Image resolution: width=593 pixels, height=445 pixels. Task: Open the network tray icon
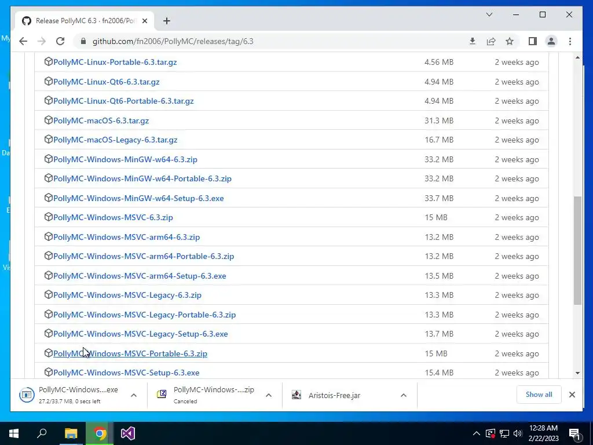pos(504,433)
